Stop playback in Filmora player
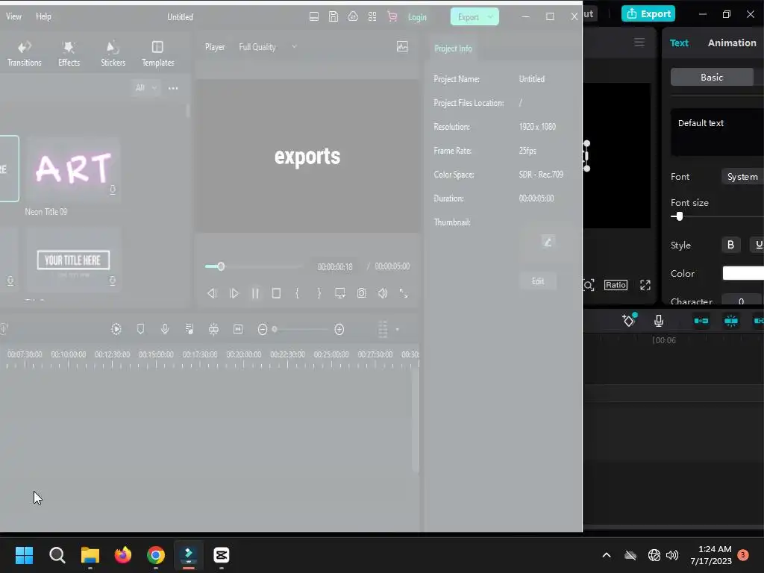Viewport: 764px width, 573px height. click(276, 293)
